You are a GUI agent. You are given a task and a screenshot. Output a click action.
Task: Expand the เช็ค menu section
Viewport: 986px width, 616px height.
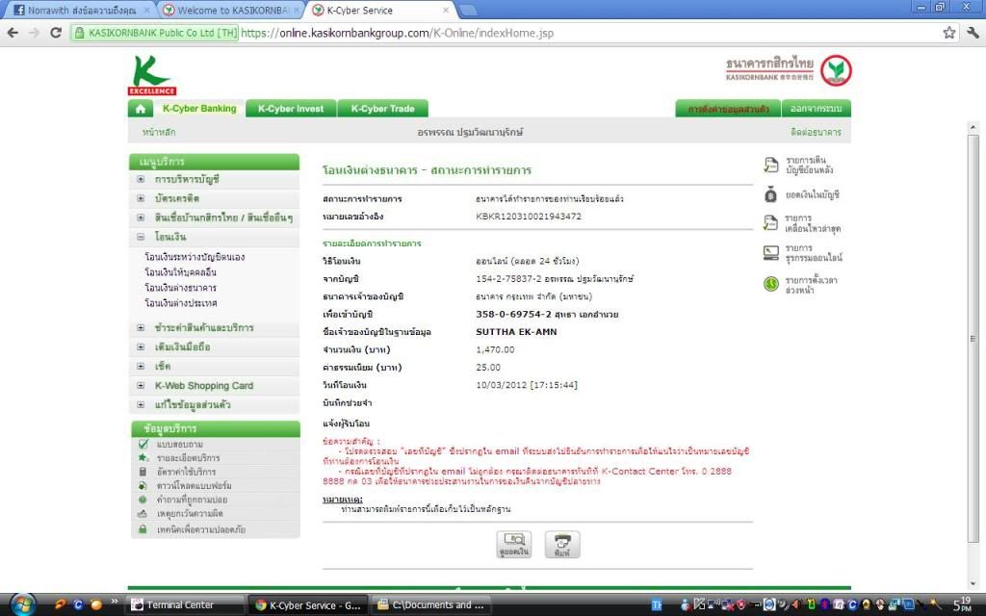pos(141,366)
